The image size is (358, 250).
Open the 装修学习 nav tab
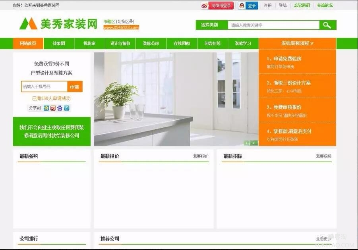(x=243, y=43)
